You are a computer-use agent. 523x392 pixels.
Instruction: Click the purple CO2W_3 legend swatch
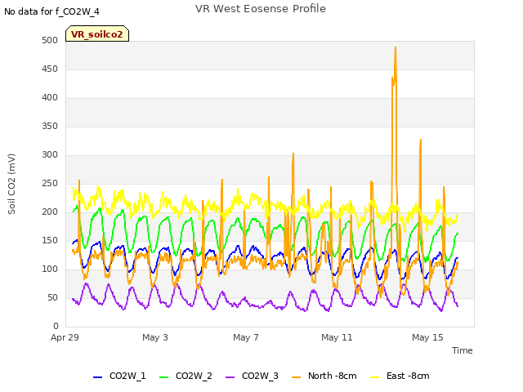pos(230,377)
